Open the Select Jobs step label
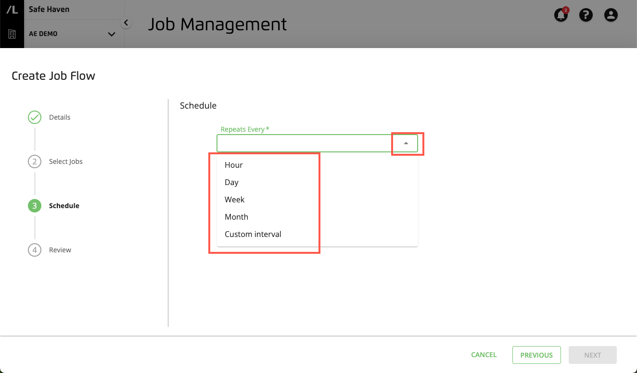 click(x=66, y=162)
